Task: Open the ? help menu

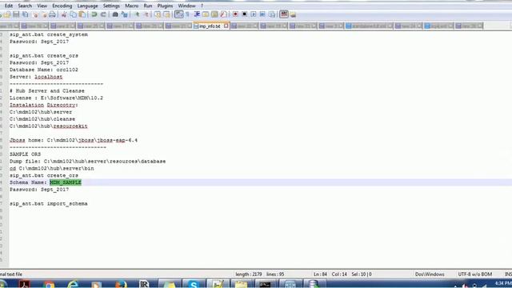Action: [x=202, y=6]
